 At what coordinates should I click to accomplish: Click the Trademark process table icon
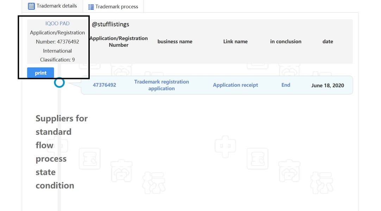coord(91,7)
